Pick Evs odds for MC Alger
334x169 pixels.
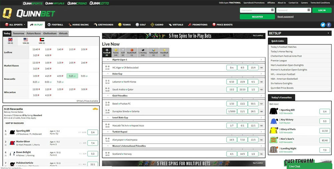coord(232,68)
